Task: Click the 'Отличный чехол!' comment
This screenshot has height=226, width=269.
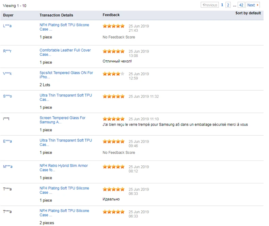Action: (x=117, y=61)
